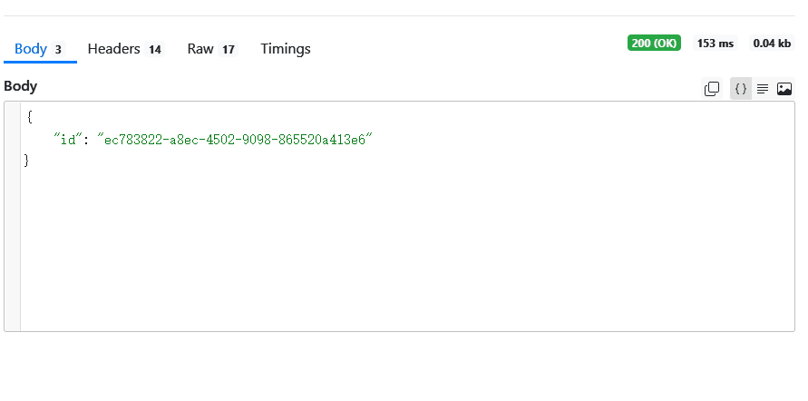The width and height of the screenshot is (808, 401).
Task: Click the 0.04 kb size badge
Action: point(771,44)
